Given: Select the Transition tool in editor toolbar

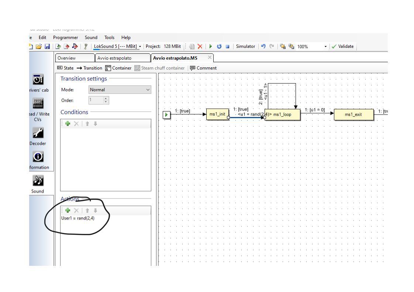Looking at the screenshot, I should tap(89, 68).
